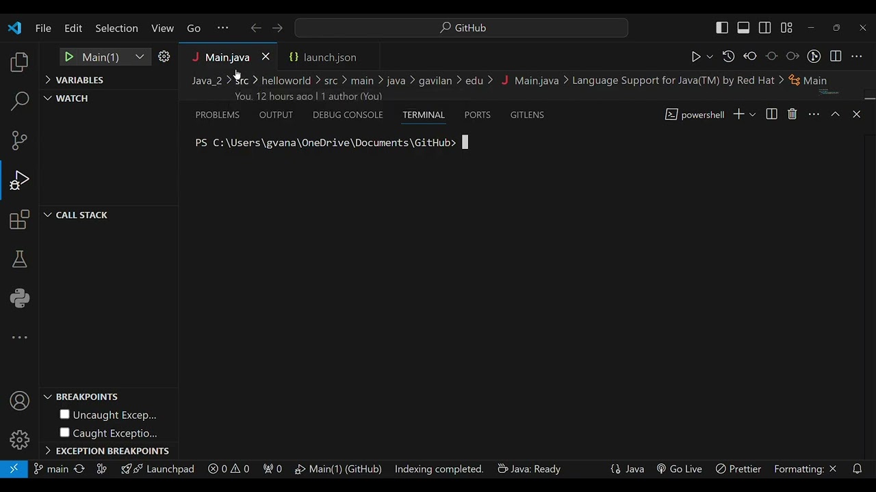The image size is (876, 492).
Task: Switch to the PORTS panel tab
Action: click(x=477, y=115)
